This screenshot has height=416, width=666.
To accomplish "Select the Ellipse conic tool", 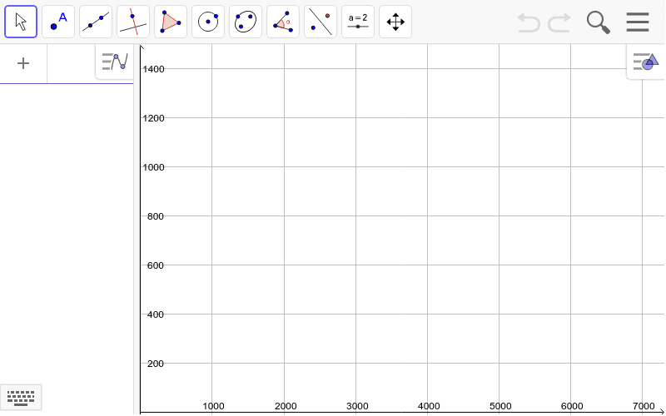I will point(246,22).
